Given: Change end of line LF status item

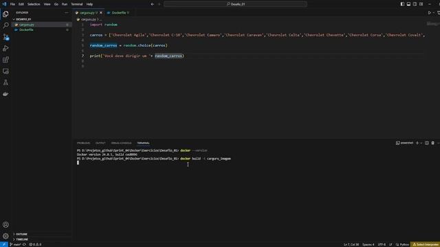Looking at the screenshot, I should (x=390, y=244).
